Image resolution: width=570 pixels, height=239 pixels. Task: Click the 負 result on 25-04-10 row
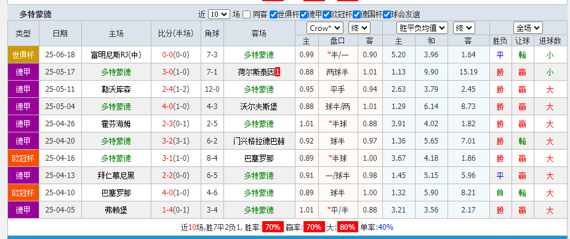click(500, 193)
